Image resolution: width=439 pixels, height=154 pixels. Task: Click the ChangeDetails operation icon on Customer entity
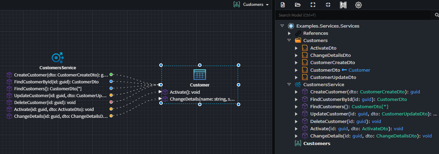(x=165, y=99)
